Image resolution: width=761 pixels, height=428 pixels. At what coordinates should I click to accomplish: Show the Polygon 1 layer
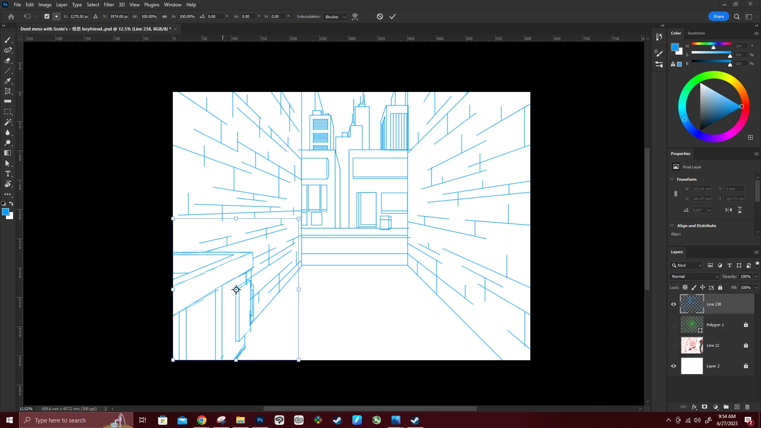point(673,325)
